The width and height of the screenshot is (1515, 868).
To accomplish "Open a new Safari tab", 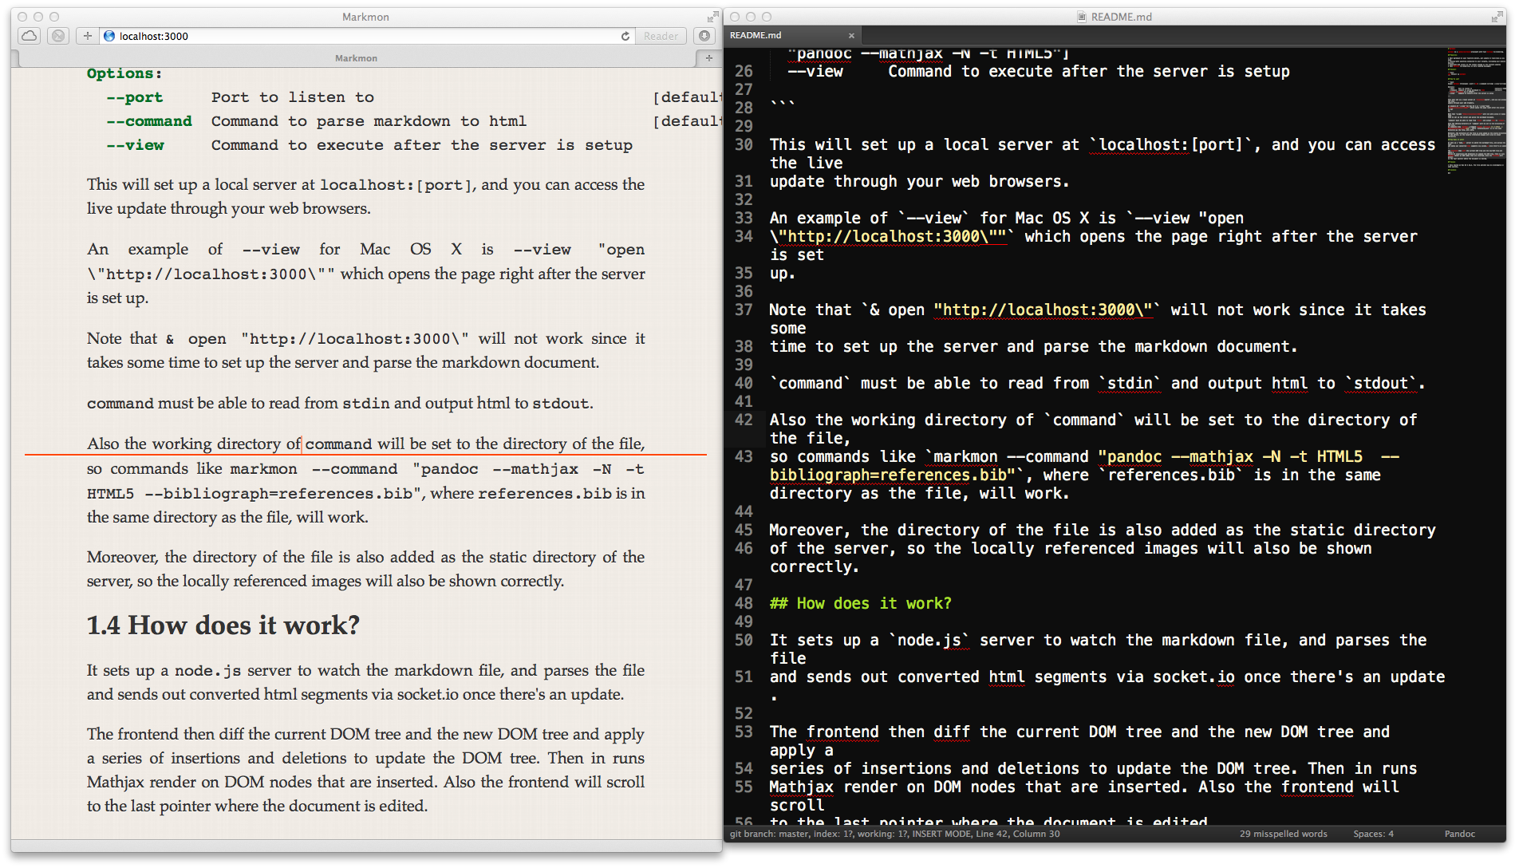I will 709,58.
